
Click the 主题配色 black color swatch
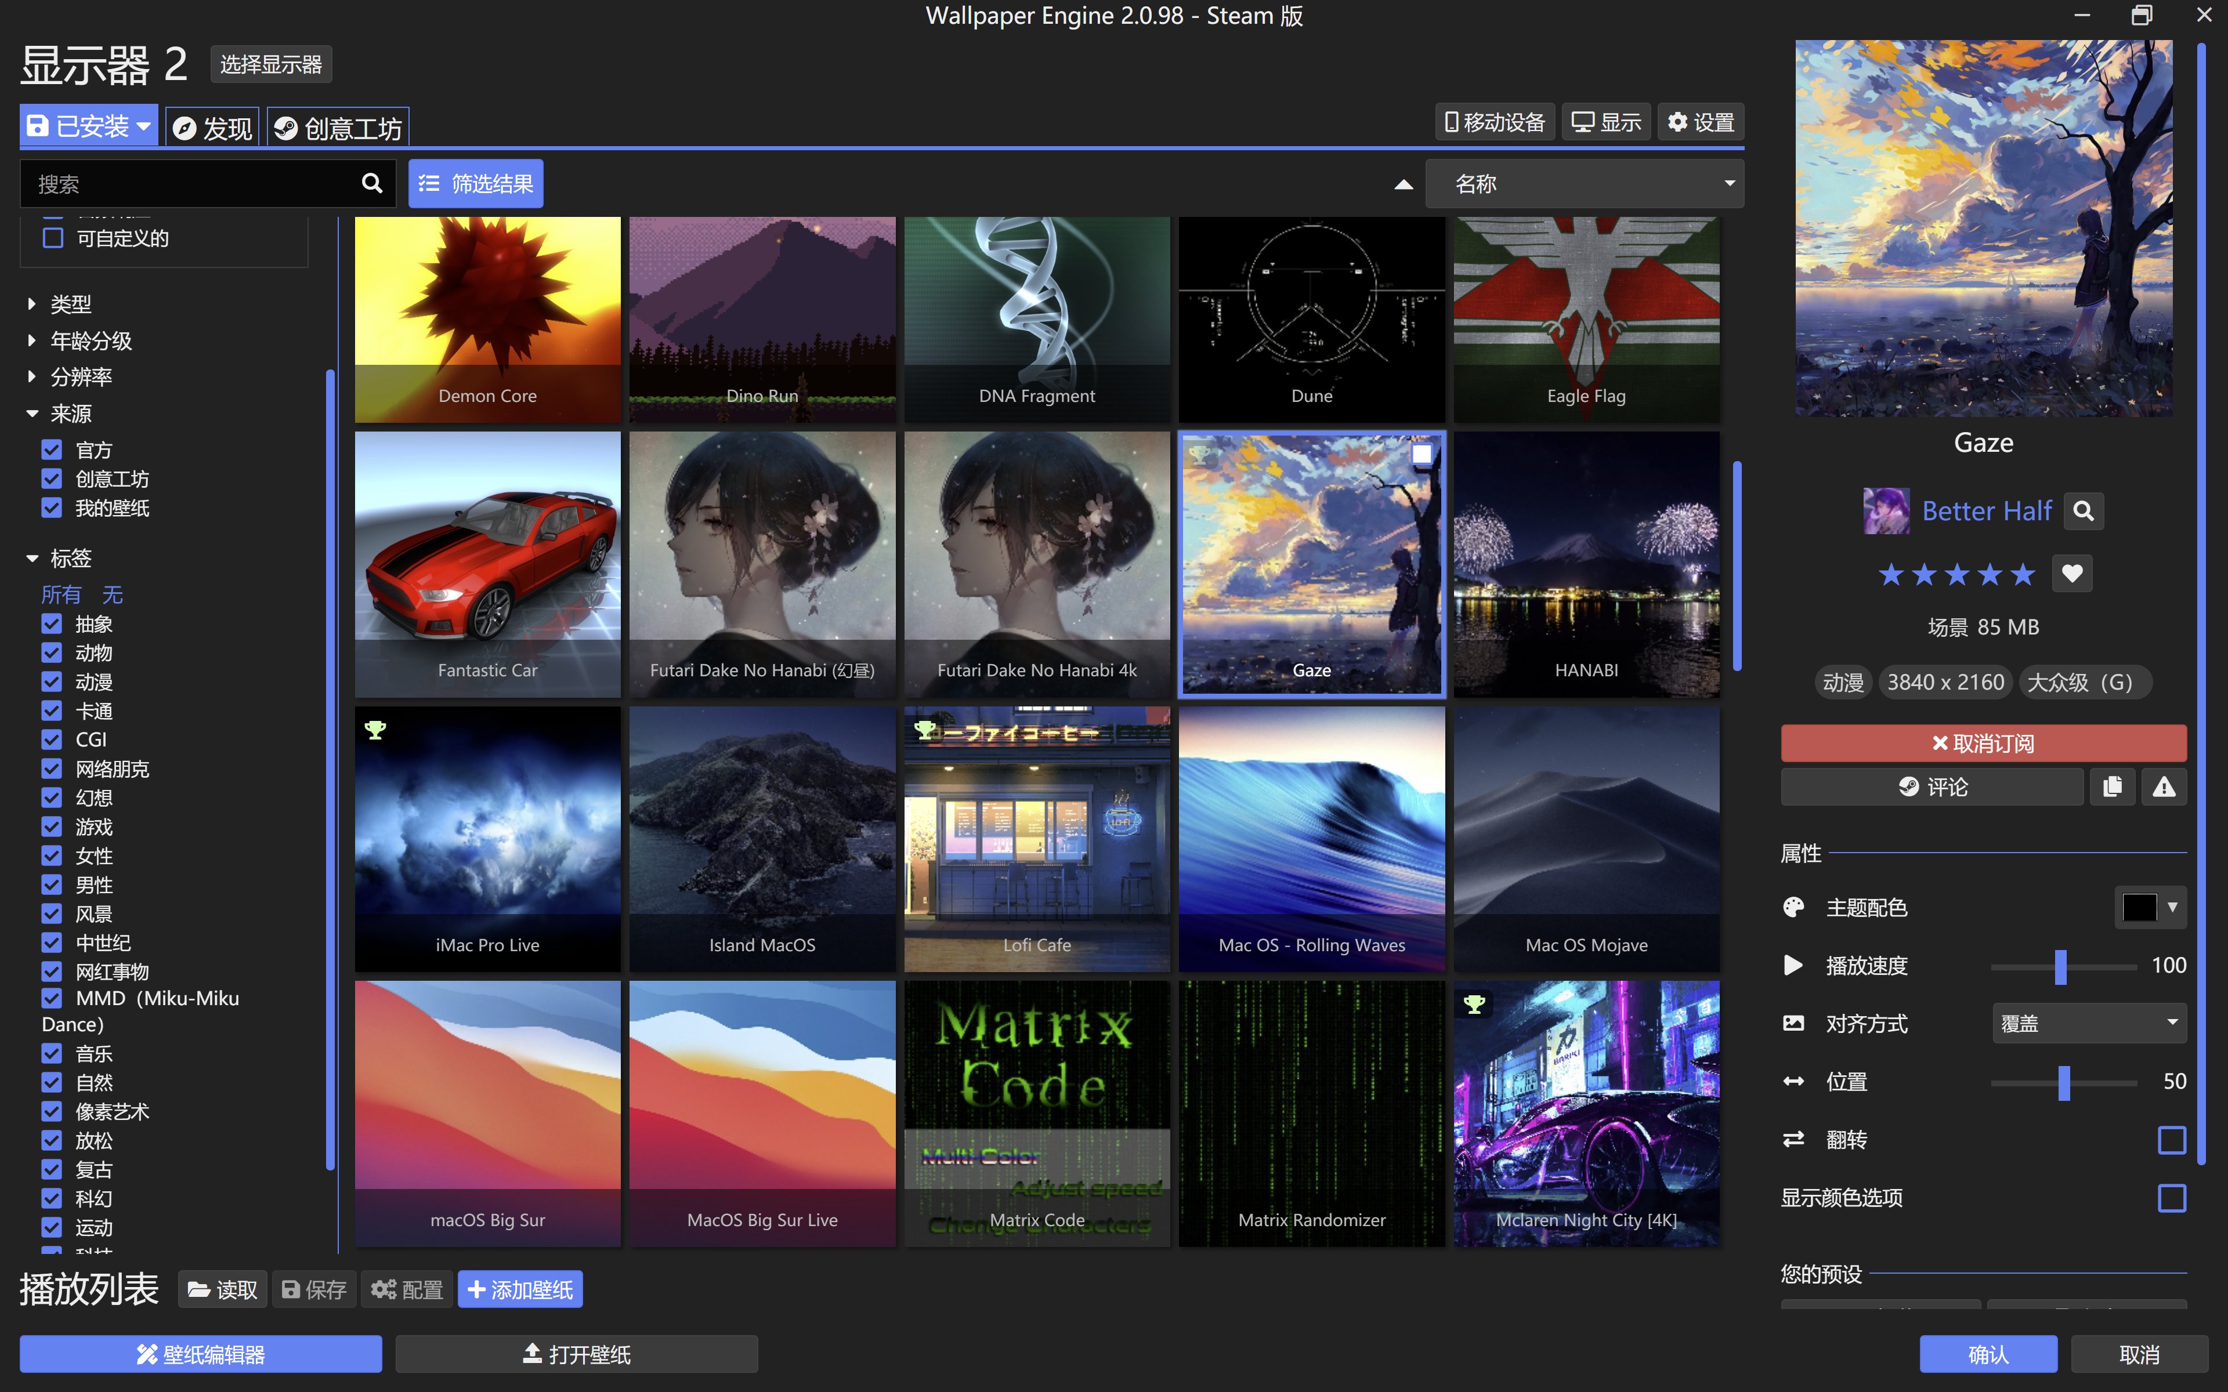(x=2139, y=907)
